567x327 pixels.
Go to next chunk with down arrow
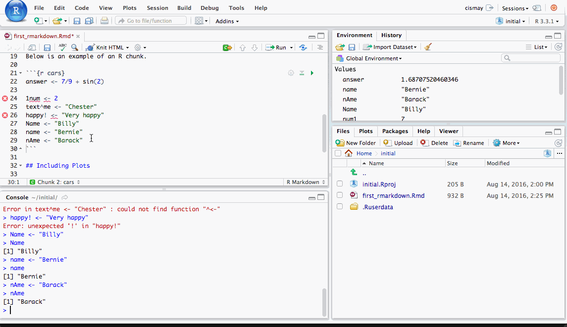[255, 47]
